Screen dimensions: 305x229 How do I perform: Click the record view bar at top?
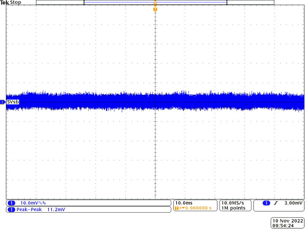pos(155,2)
